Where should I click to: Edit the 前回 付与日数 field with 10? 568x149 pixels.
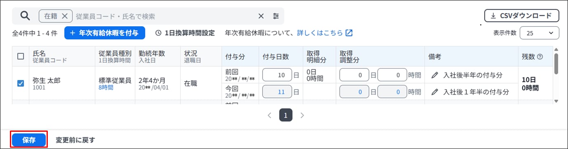(x=277, y=75)
